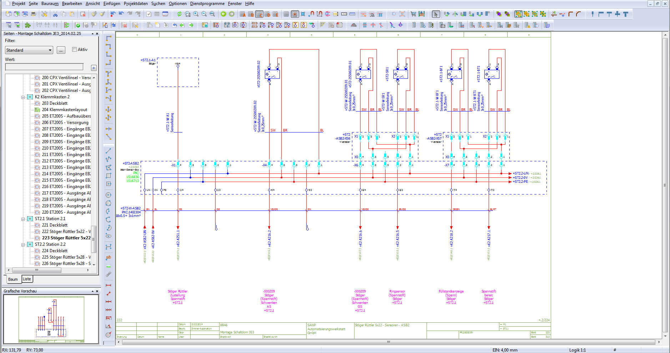The image size is (670, 353).
Task: Click the Seiten panel auto-hide arrow
Action: 92,33
